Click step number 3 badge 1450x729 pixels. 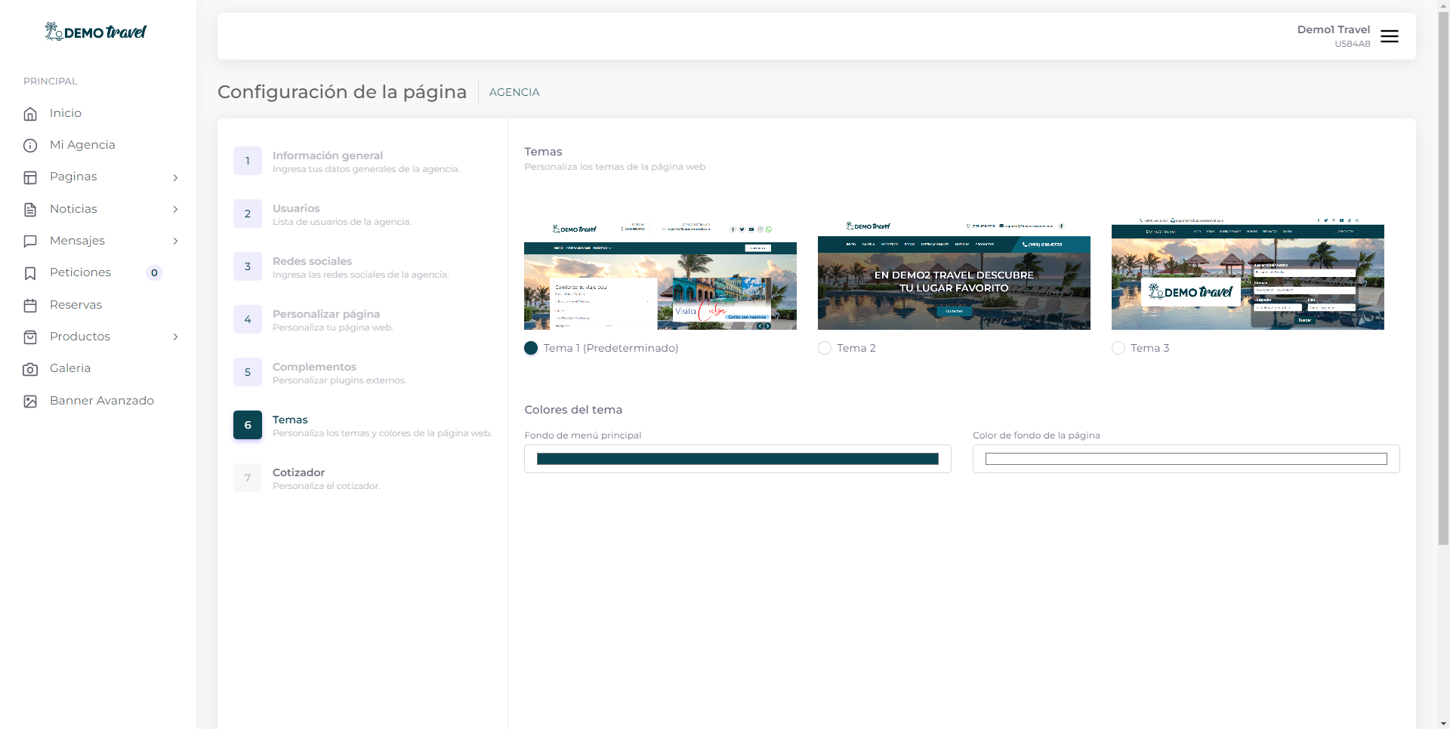(248, 266)
